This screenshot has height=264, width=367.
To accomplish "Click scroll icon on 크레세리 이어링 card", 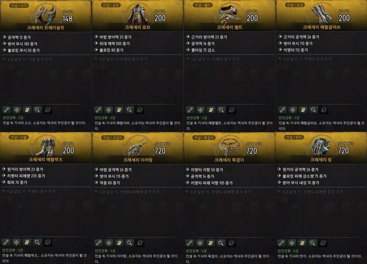I will tap(119, 243).
